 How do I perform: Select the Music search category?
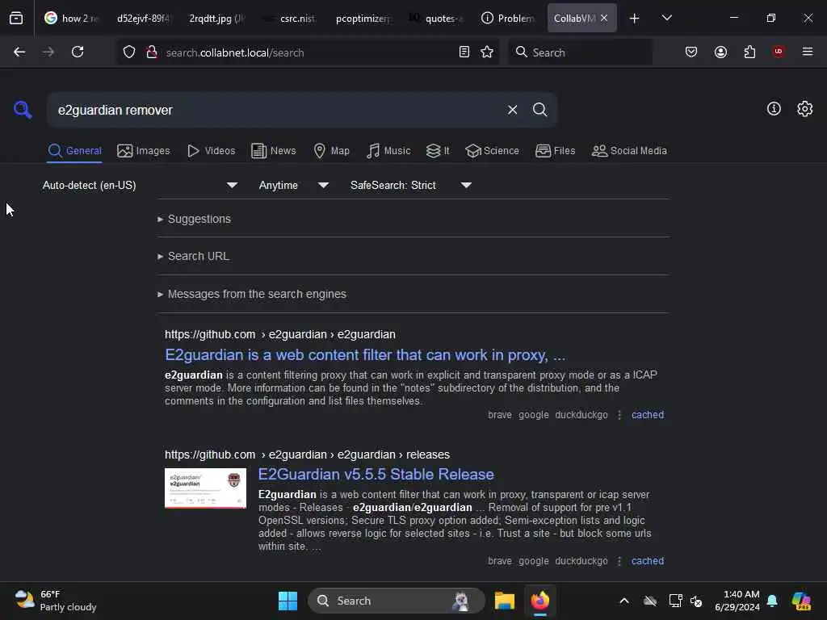click(x=388, y=151)
